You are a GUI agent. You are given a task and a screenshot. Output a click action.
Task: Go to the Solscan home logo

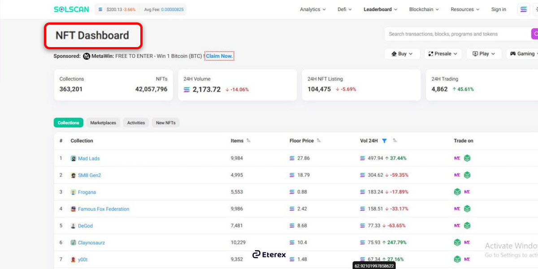pos(72,9)
